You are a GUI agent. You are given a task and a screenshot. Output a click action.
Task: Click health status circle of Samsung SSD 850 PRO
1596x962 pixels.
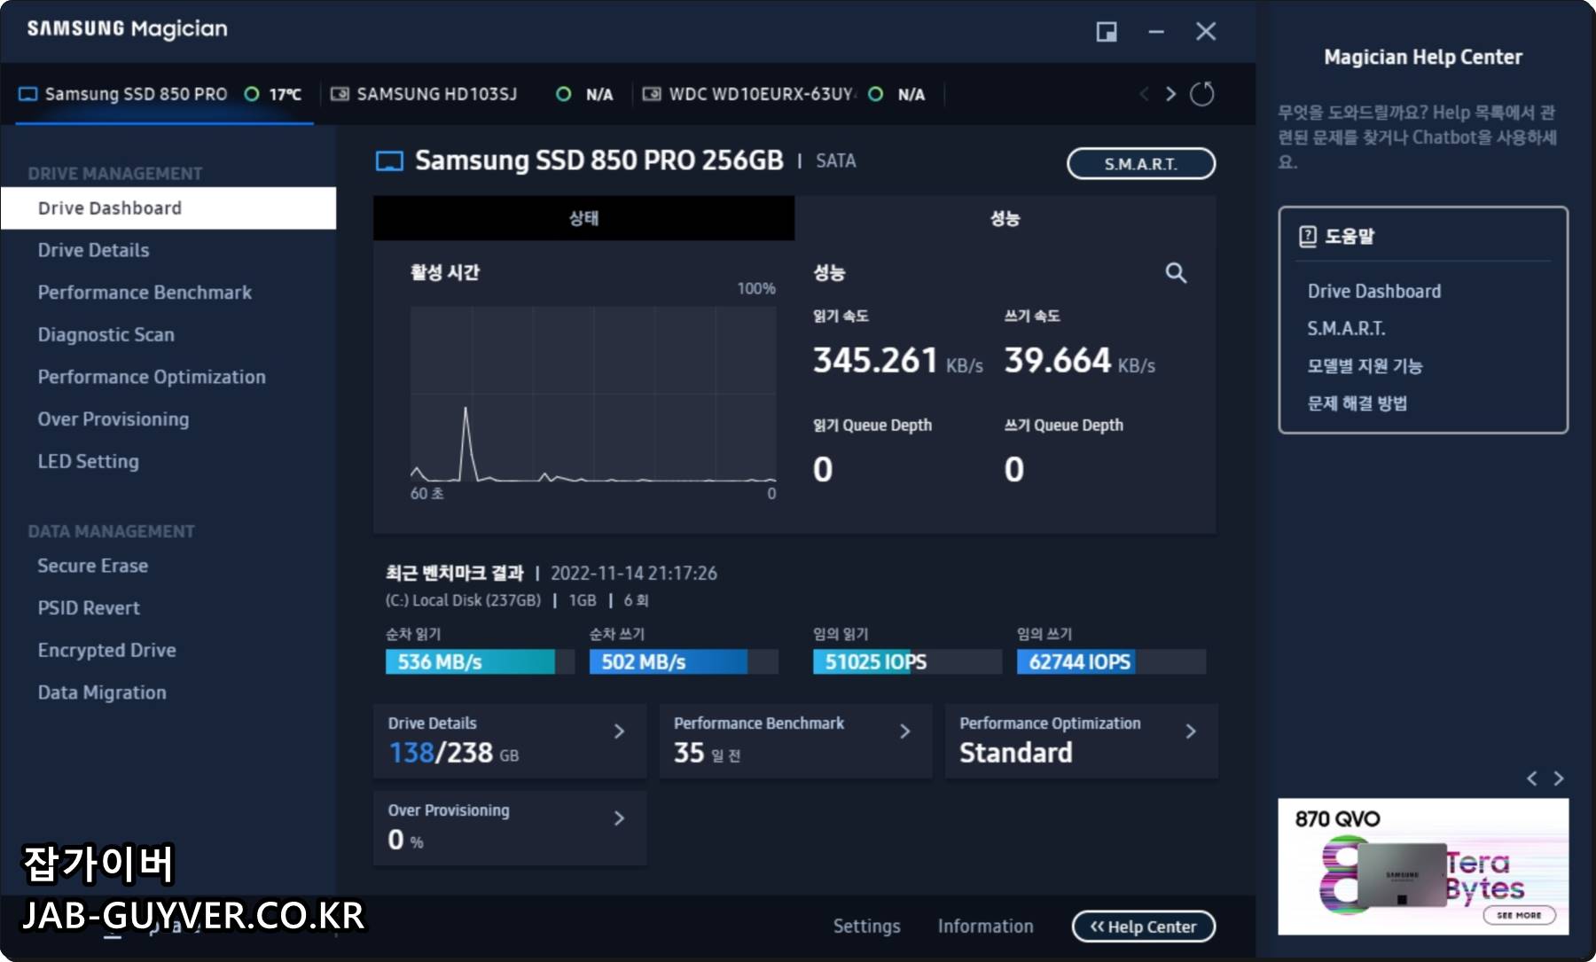tap(252, 94)
